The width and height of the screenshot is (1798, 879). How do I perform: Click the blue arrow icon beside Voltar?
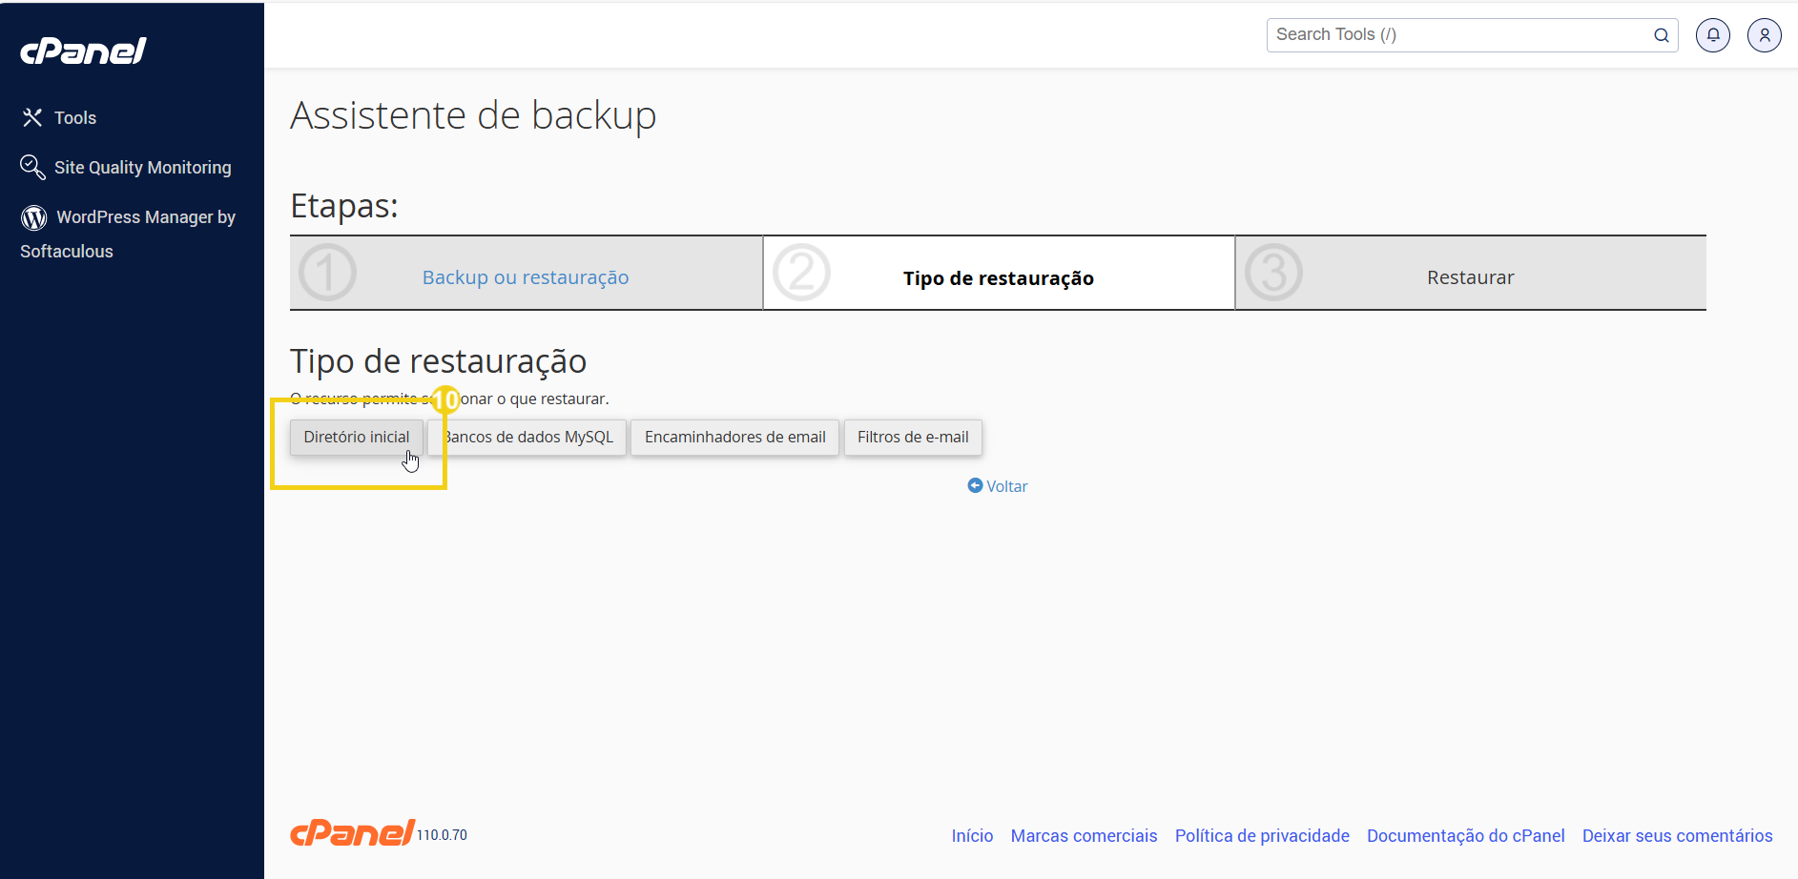975,485
